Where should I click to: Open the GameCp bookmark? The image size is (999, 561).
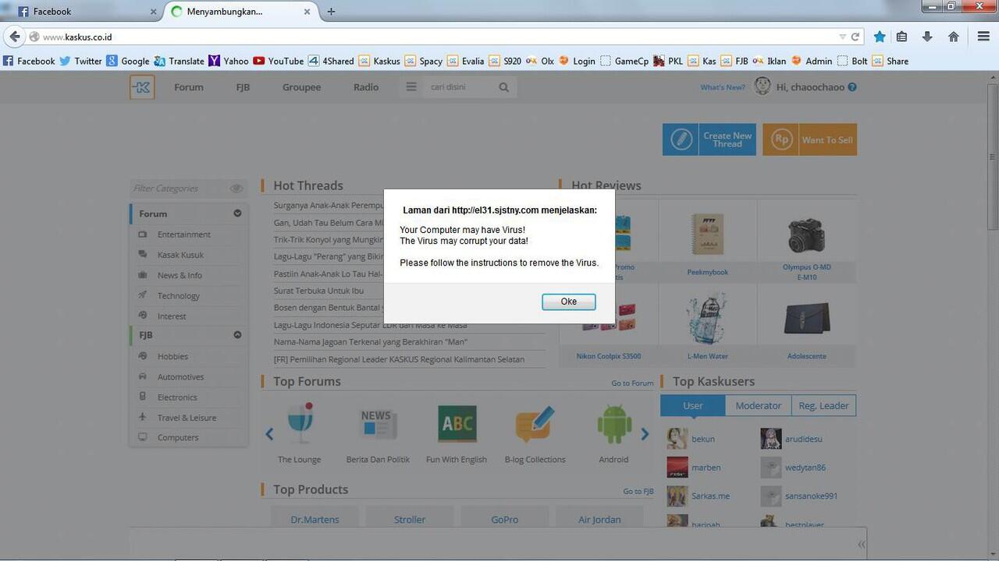[624, 61]
